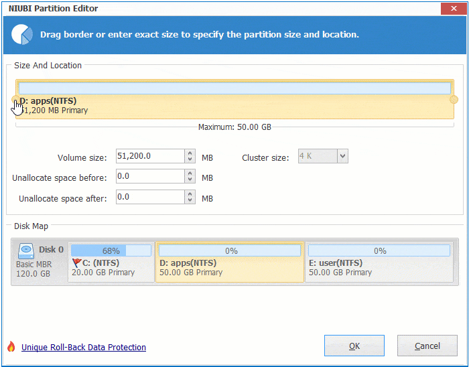The height and width of the screenshot is (367, 469).
Task: Click the 'Disk Map' group title
Action: [31, 226]
